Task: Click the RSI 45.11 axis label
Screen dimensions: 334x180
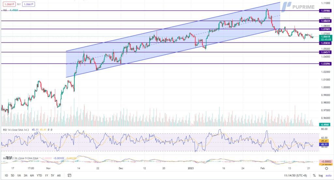Action: point(324,144)
